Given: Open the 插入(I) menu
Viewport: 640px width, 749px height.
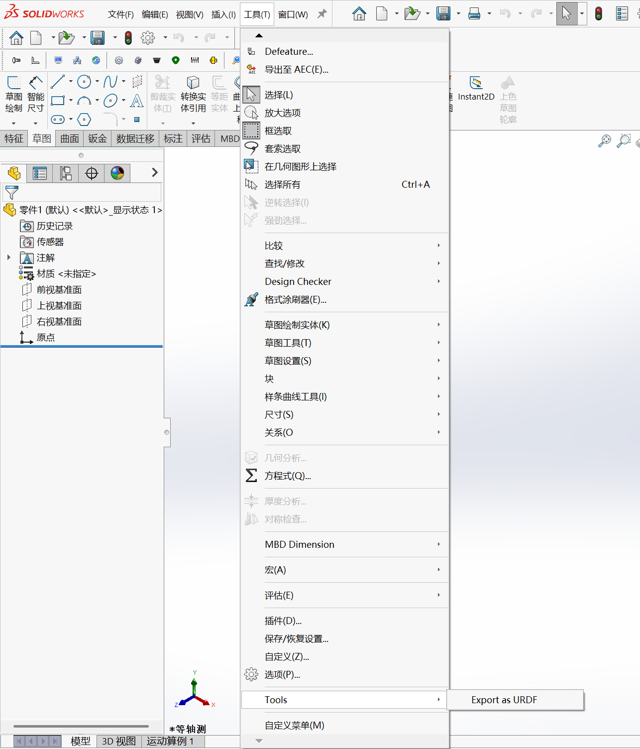Looking at the screenshot, I should click(223, 14).
